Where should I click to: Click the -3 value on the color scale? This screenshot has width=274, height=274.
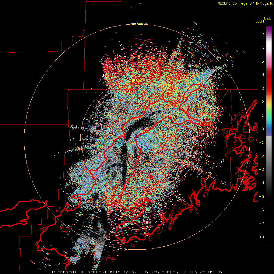pyautogui.click(x=262, y=170)
